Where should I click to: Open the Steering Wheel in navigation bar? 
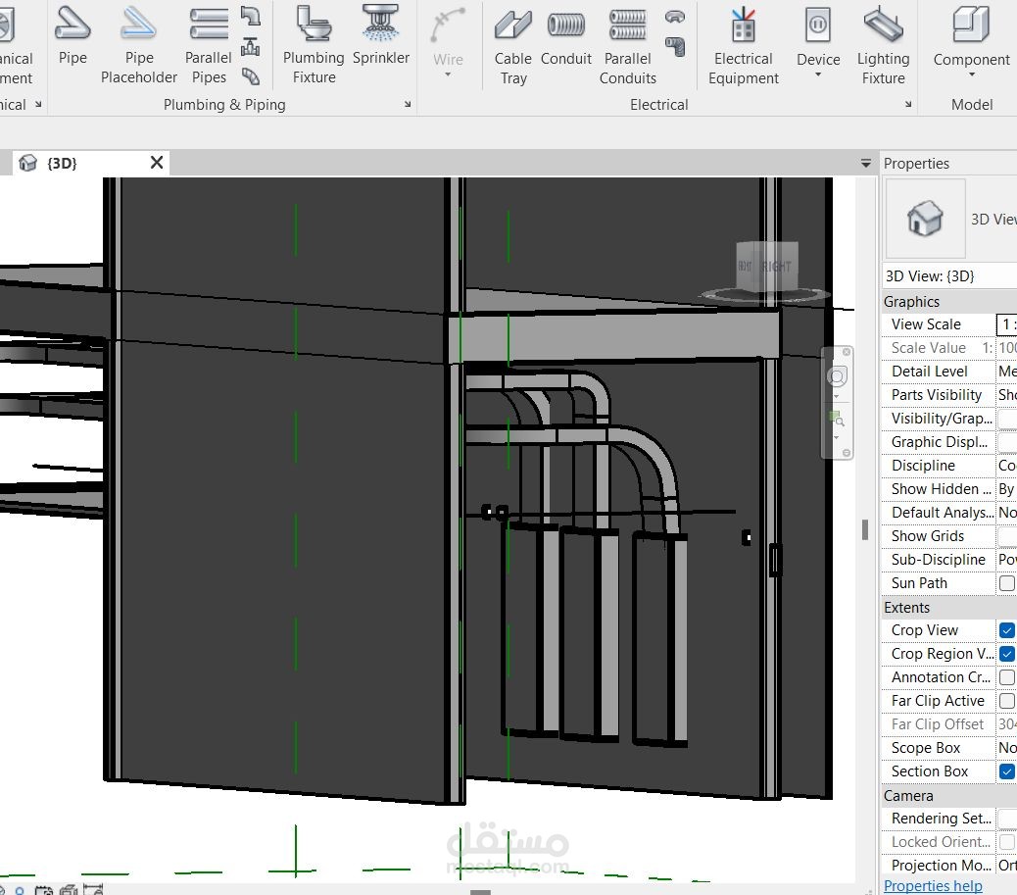pos(837,376)
